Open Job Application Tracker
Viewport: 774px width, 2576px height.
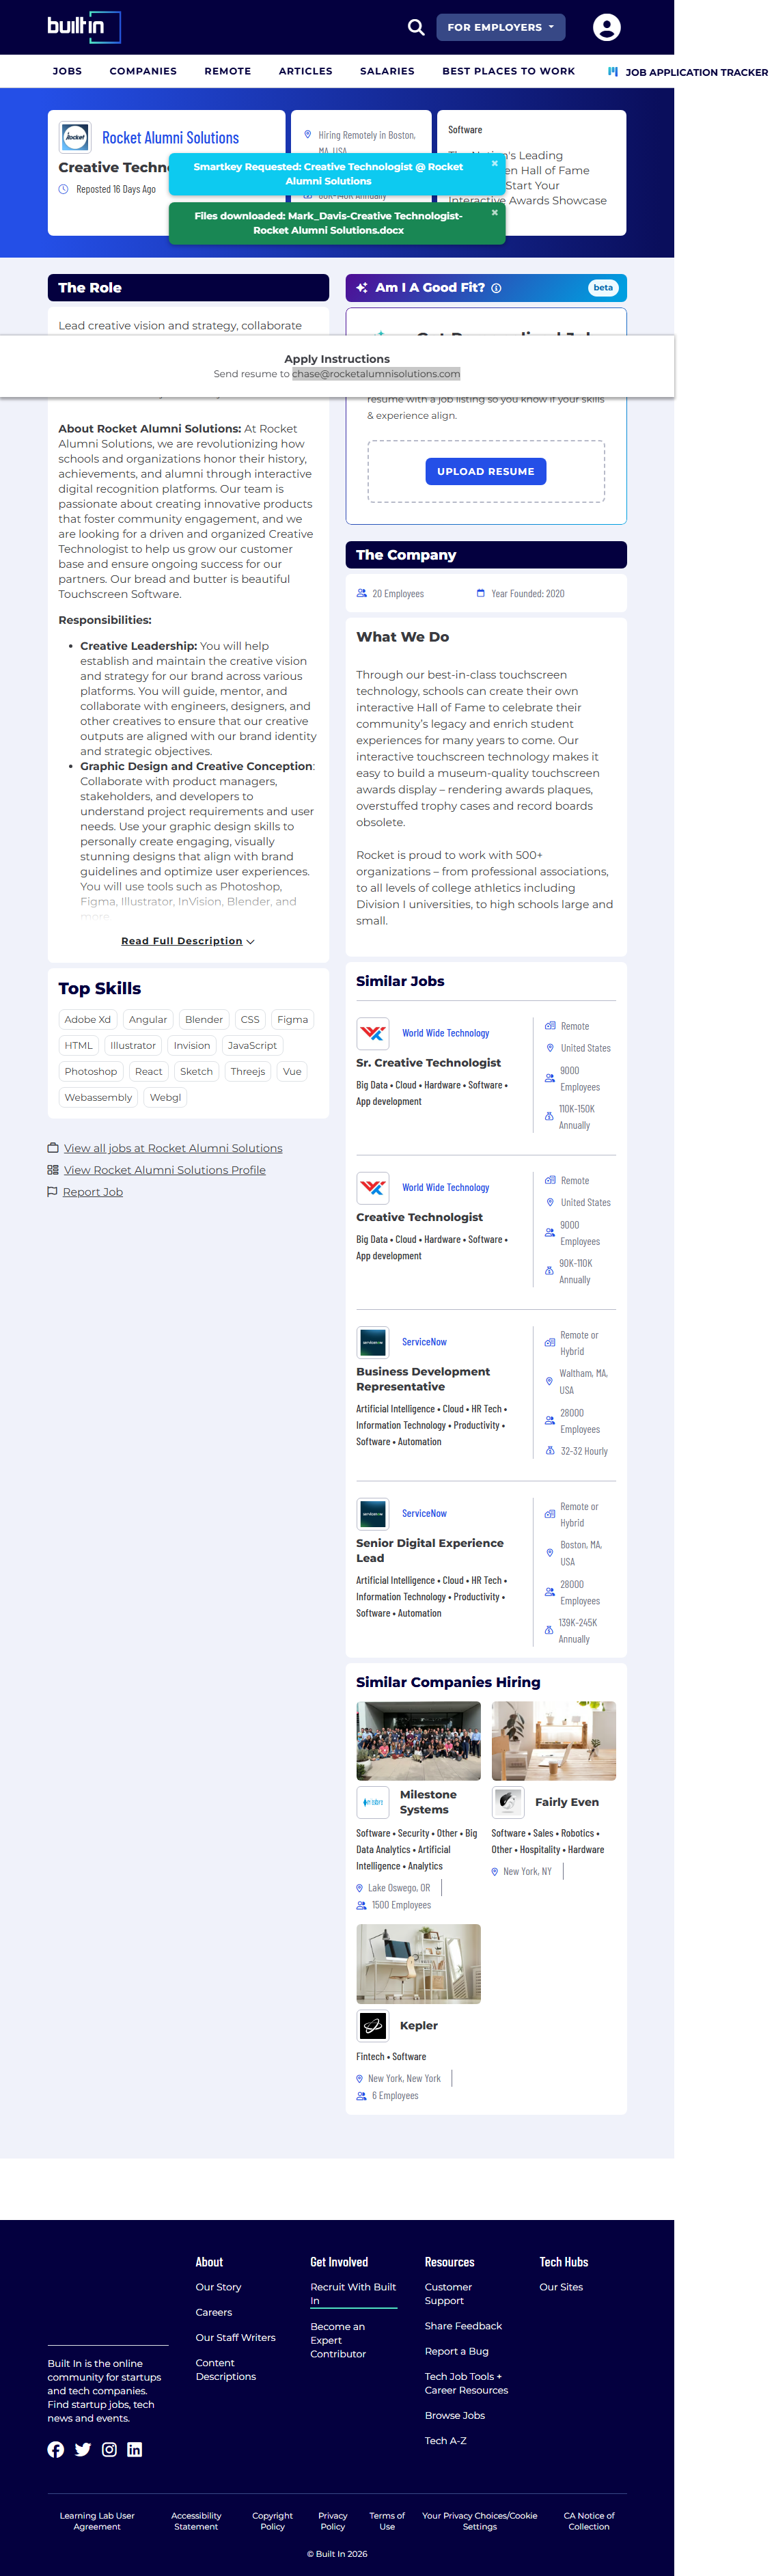point(690,72)
